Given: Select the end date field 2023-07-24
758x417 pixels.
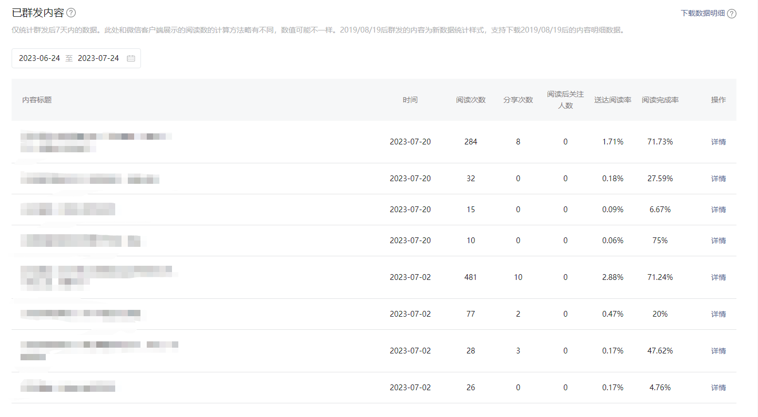Looking at the screenshot, I should click(x=98, y=58).
